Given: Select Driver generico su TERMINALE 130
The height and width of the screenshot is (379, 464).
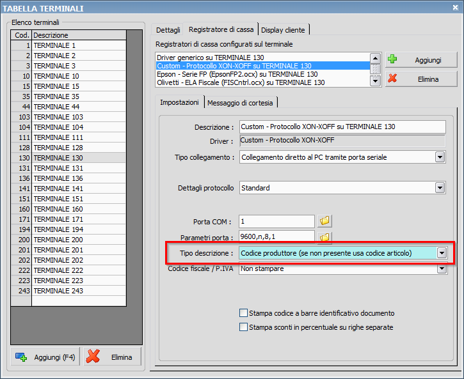Looking at the screenshot, I should tap(263, 58).
